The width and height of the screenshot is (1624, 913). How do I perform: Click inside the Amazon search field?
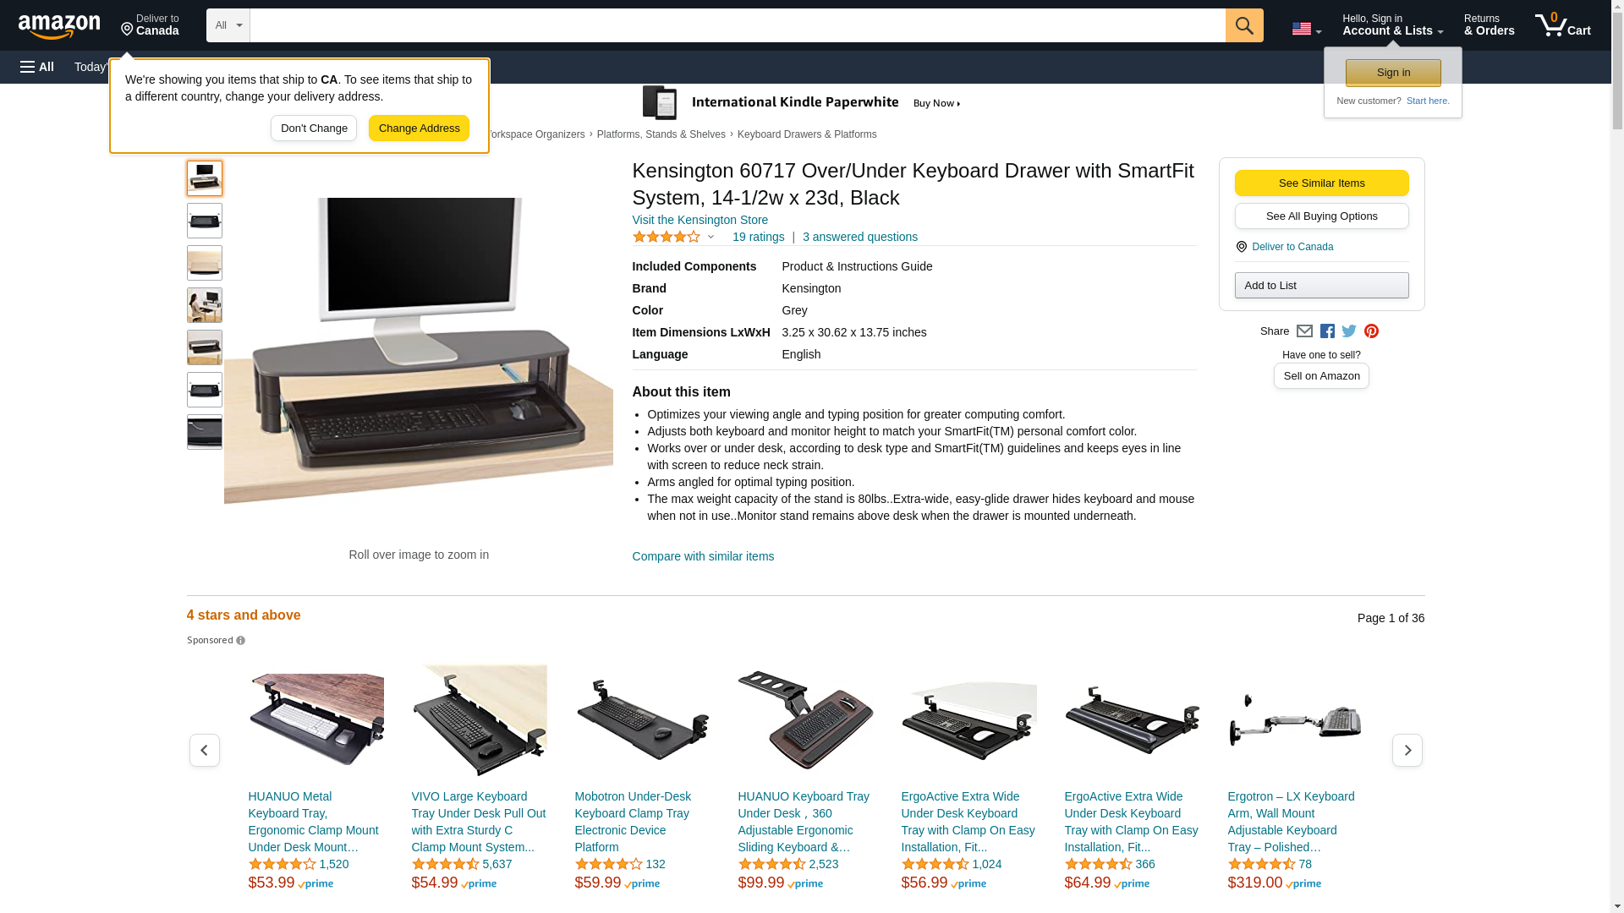738,25
